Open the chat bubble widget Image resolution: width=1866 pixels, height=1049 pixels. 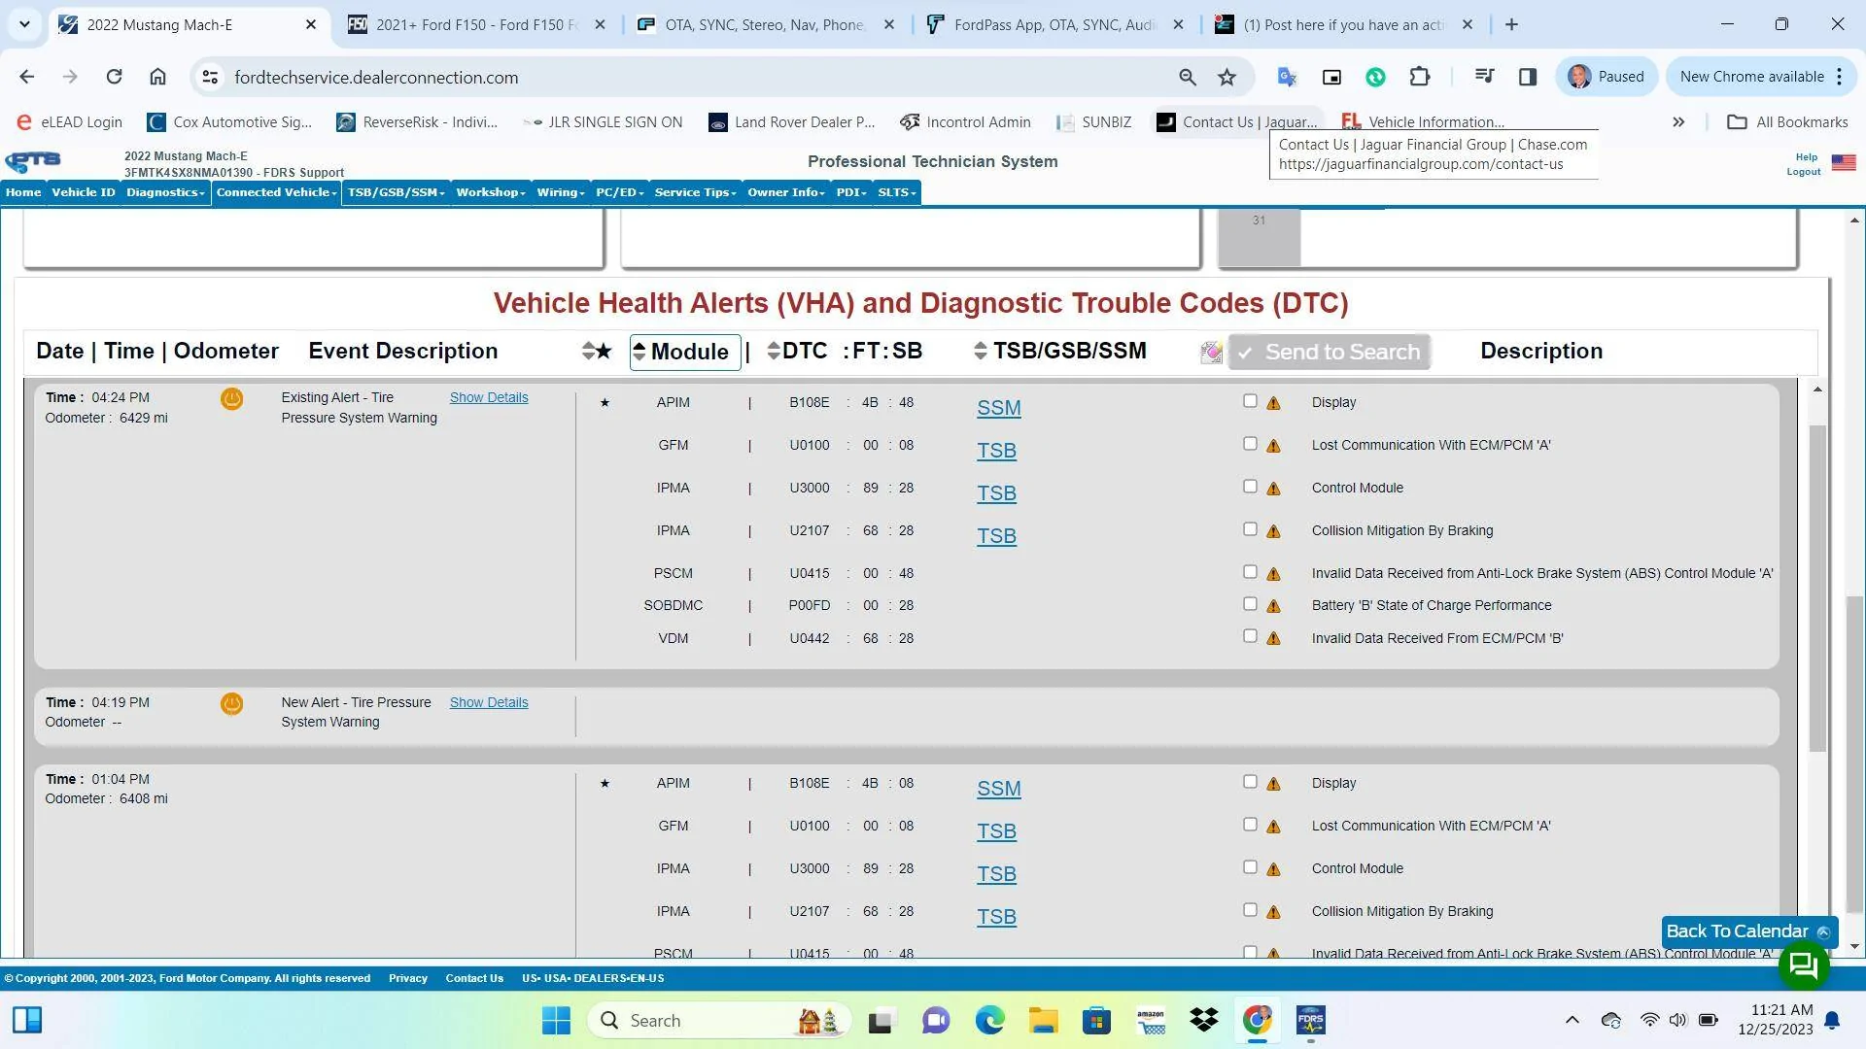tap(1804, 964)
